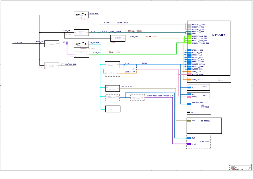This screenshot has width=253, height=179.
Task: Select the LDO 1084 ADJ regulator block
Action: click(112, 64)
